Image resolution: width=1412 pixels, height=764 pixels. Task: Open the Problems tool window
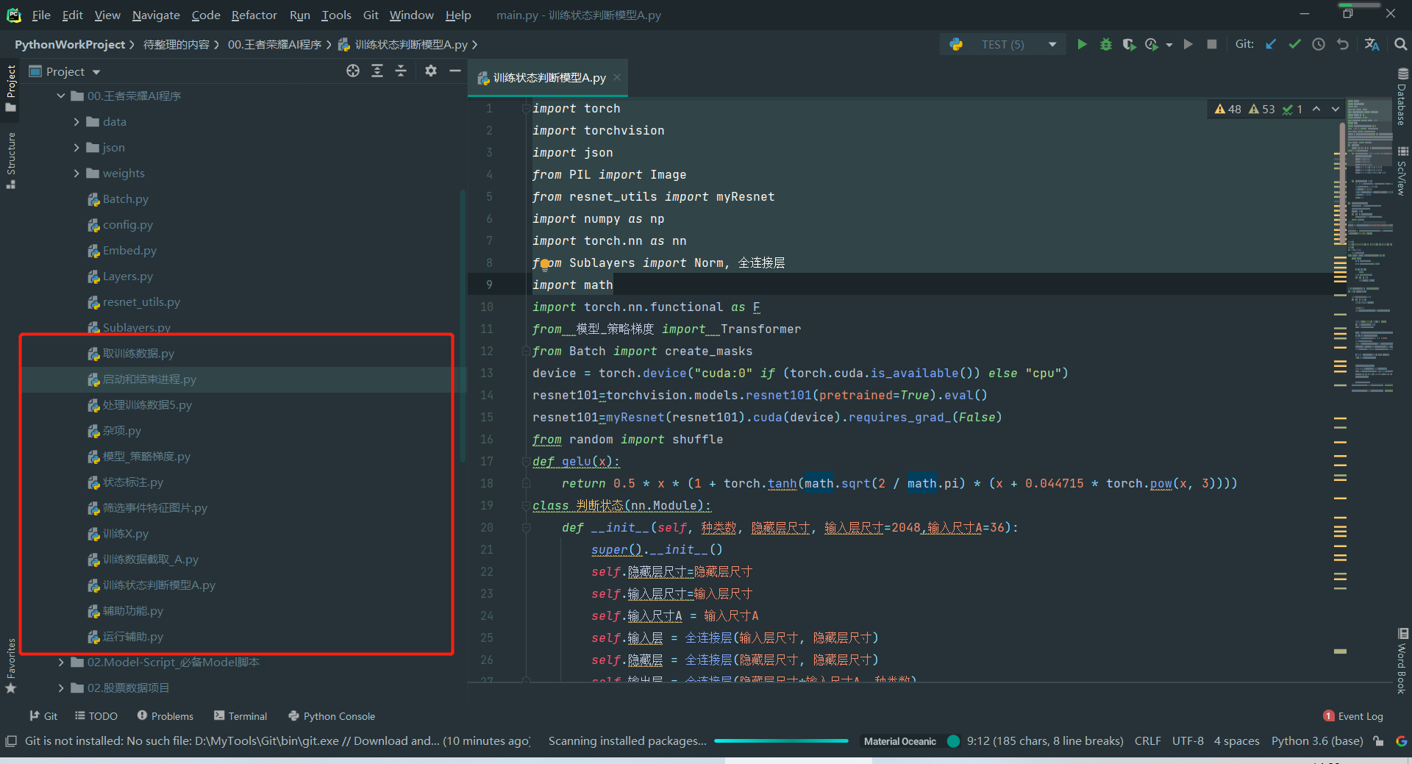165,716
